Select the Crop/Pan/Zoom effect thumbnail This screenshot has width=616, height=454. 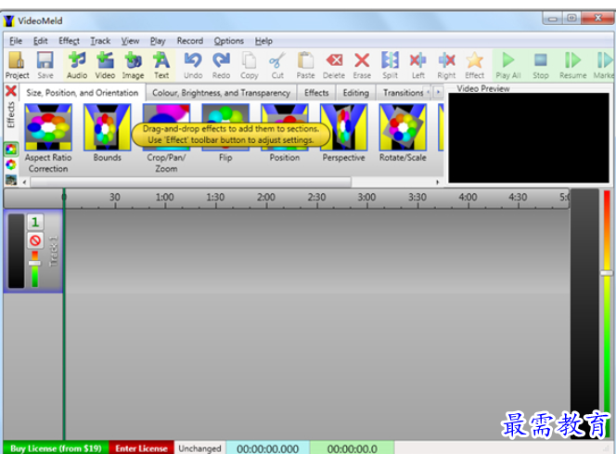[x=166, y=127]
